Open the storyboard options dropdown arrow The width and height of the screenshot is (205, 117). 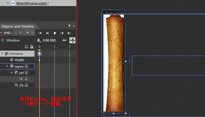click(x=32, y=32)
